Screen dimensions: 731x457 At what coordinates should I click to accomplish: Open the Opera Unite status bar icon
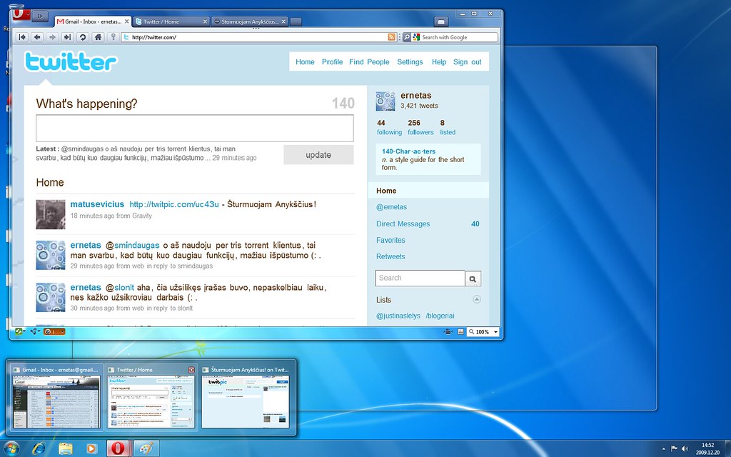coord(34,331)
